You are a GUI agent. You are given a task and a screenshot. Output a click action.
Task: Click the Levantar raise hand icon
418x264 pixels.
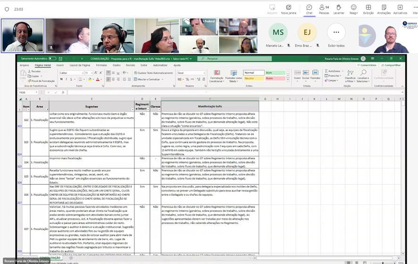click(339, 9)
